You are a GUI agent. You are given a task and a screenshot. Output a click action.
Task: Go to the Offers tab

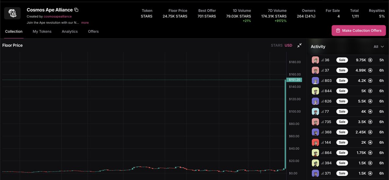coord(93,31)
